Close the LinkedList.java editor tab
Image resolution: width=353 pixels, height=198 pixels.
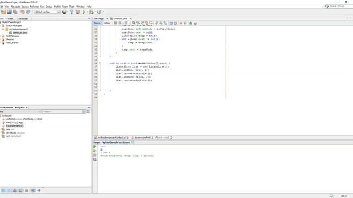click(x=130, y=18)
